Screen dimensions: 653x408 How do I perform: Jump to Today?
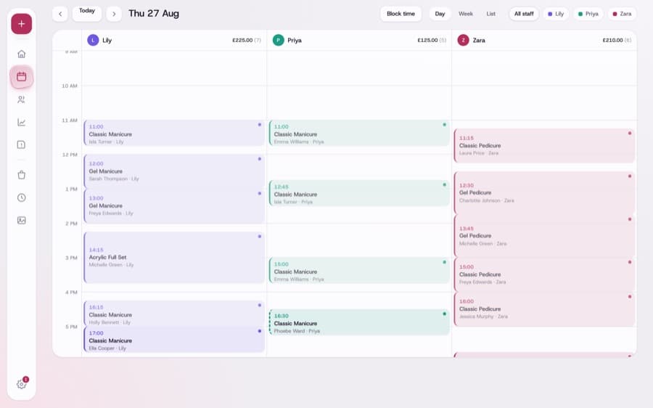pyautogui.click(x=86, y=14)
